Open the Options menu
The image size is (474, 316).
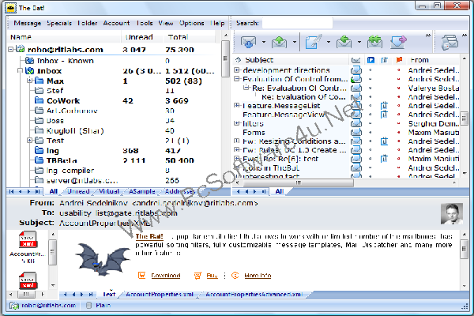192,23
